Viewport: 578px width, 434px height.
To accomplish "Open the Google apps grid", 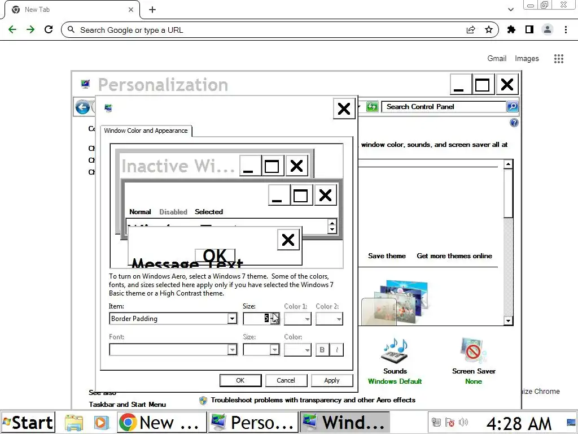I will 559,59.
